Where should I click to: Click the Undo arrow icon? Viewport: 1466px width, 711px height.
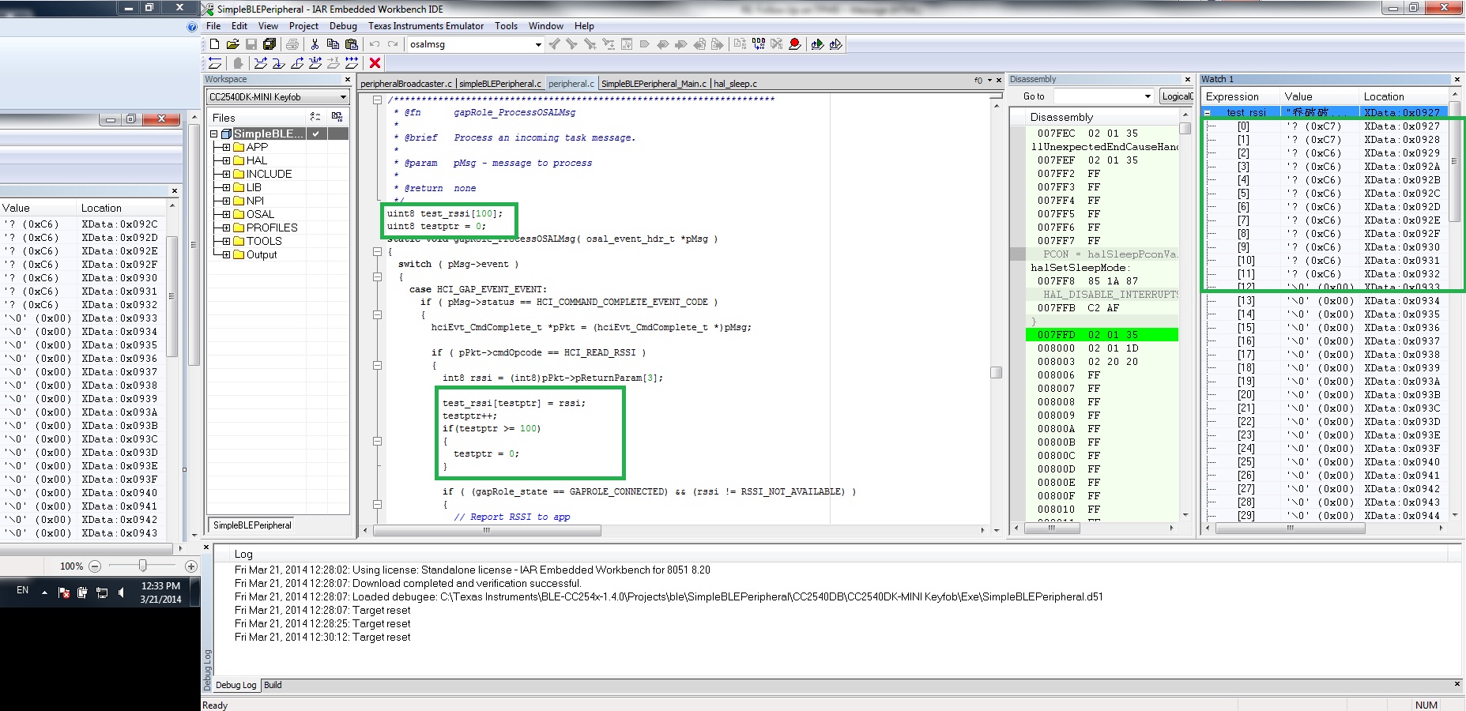coord(375,44)
